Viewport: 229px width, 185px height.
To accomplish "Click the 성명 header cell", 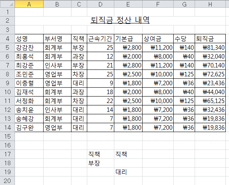I will click(29, 39).
